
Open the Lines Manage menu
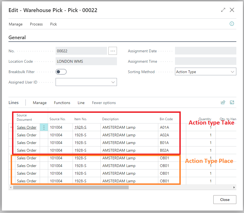(40, 103)
